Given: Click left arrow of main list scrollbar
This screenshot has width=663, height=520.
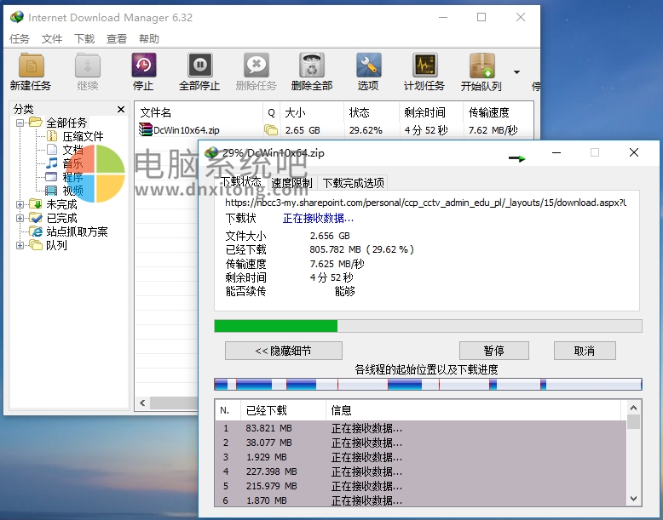Looking at the screenshot, I should coord(142,403).
